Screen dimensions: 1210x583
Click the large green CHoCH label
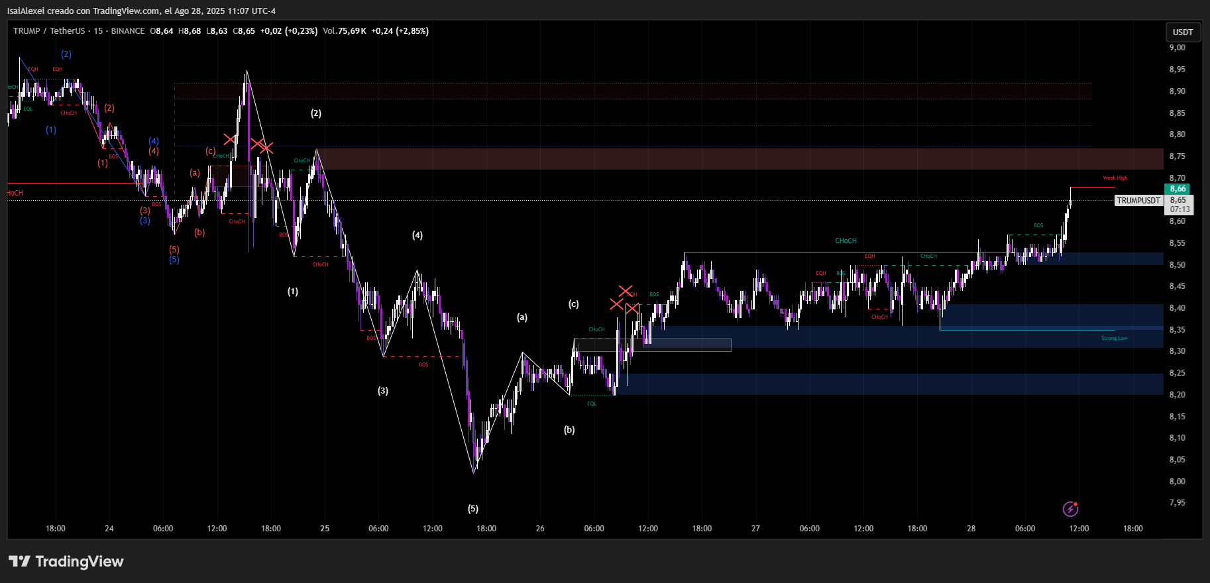pyautogui.click(x=846, y=240)
